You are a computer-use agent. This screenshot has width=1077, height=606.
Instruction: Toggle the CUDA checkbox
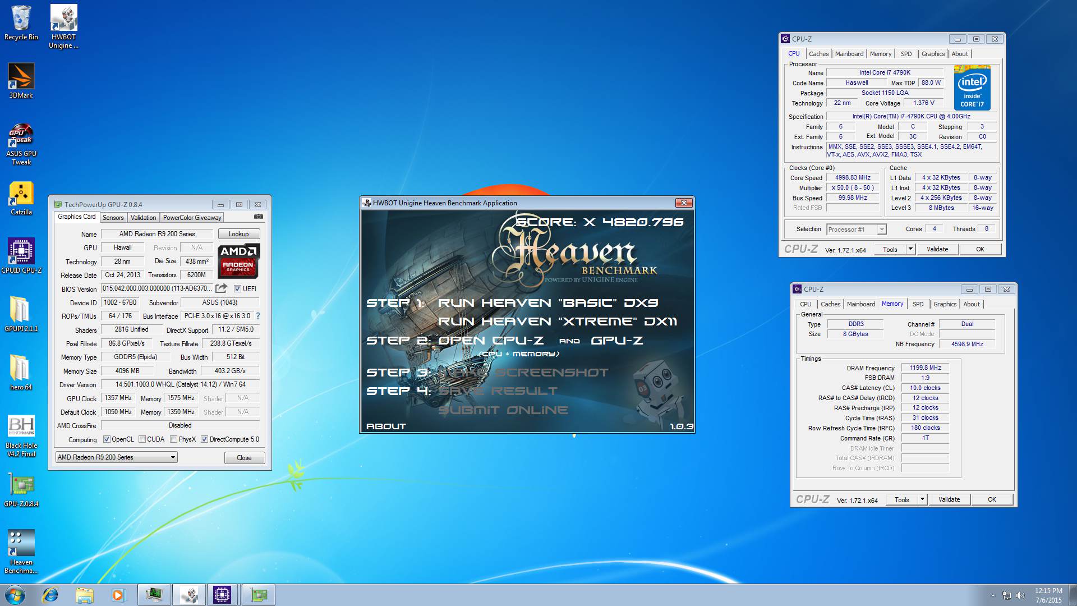pos(142,439)
